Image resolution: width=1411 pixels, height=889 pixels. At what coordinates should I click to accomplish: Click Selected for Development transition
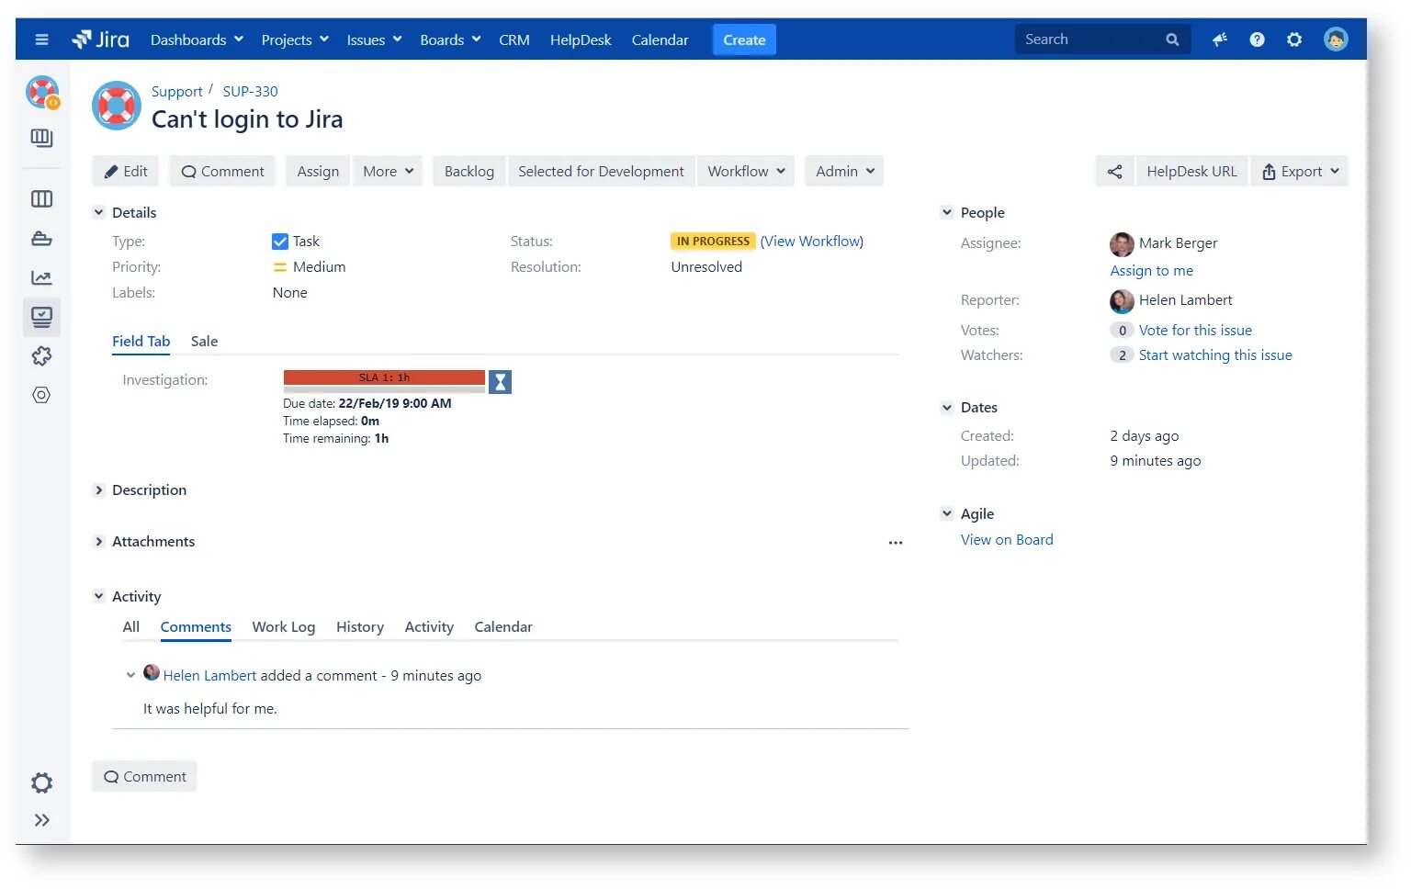pos(601,172)
